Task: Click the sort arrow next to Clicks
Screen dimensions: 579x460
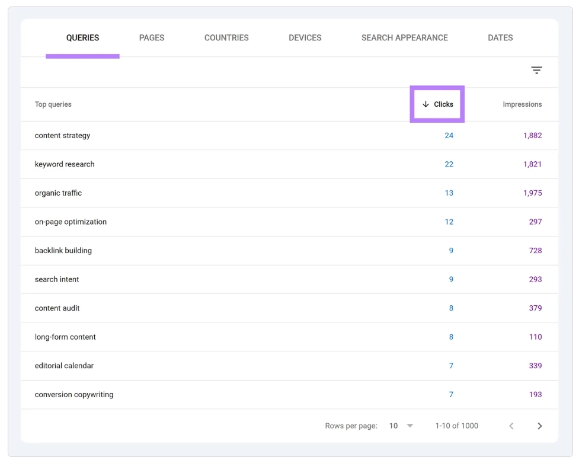Action: (425, 104)
